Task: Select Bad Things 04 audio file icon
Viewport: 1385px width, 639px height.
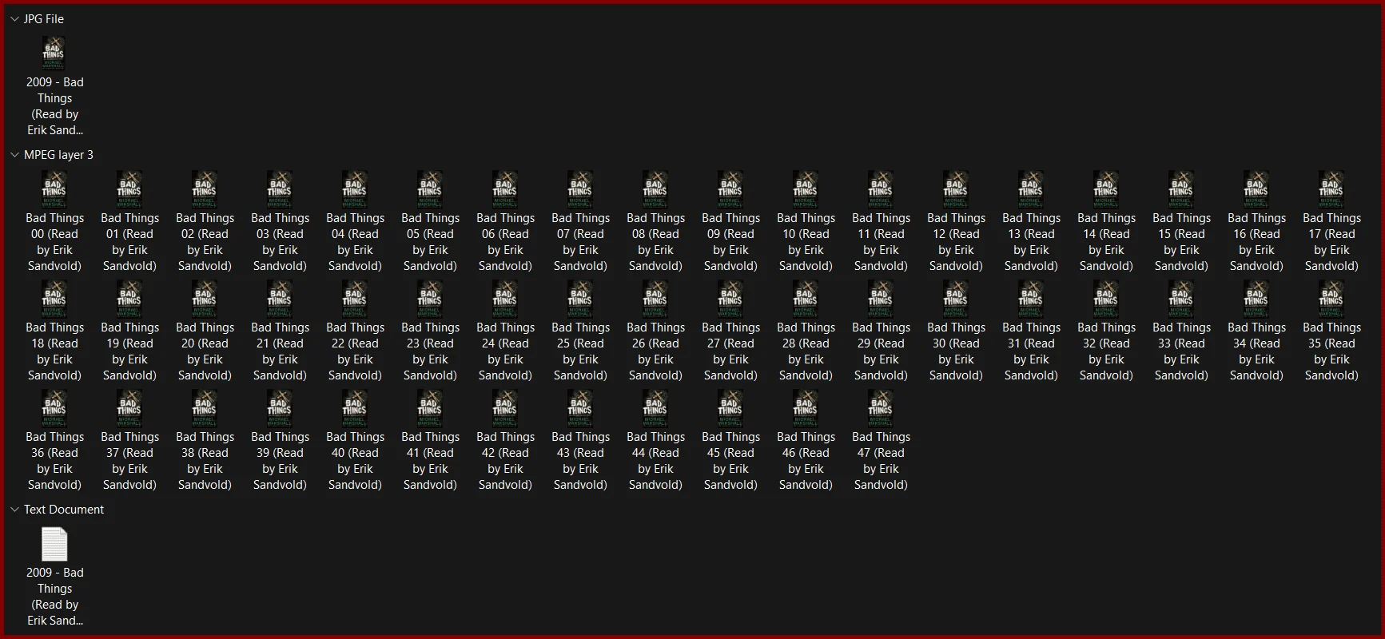Action: pyautogui.click(x=355, y=189)
